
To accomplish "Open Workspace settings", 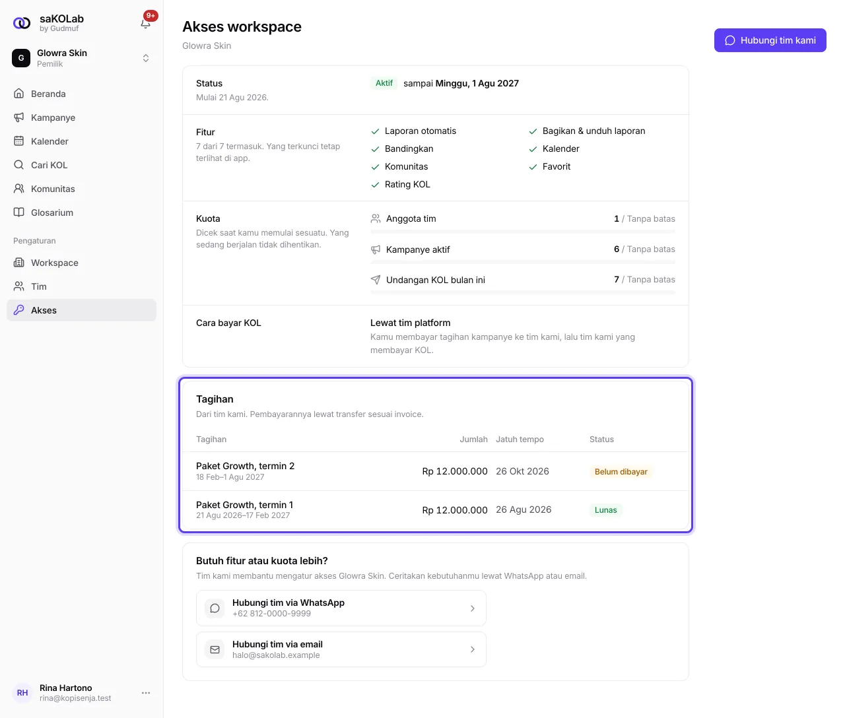I will 82,263.
